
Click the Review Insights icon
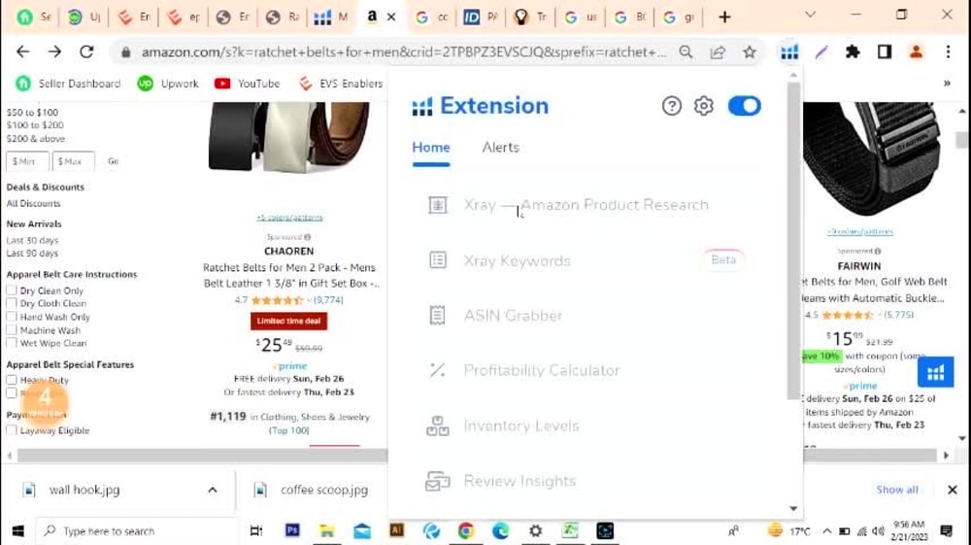(x=437, y=481)
